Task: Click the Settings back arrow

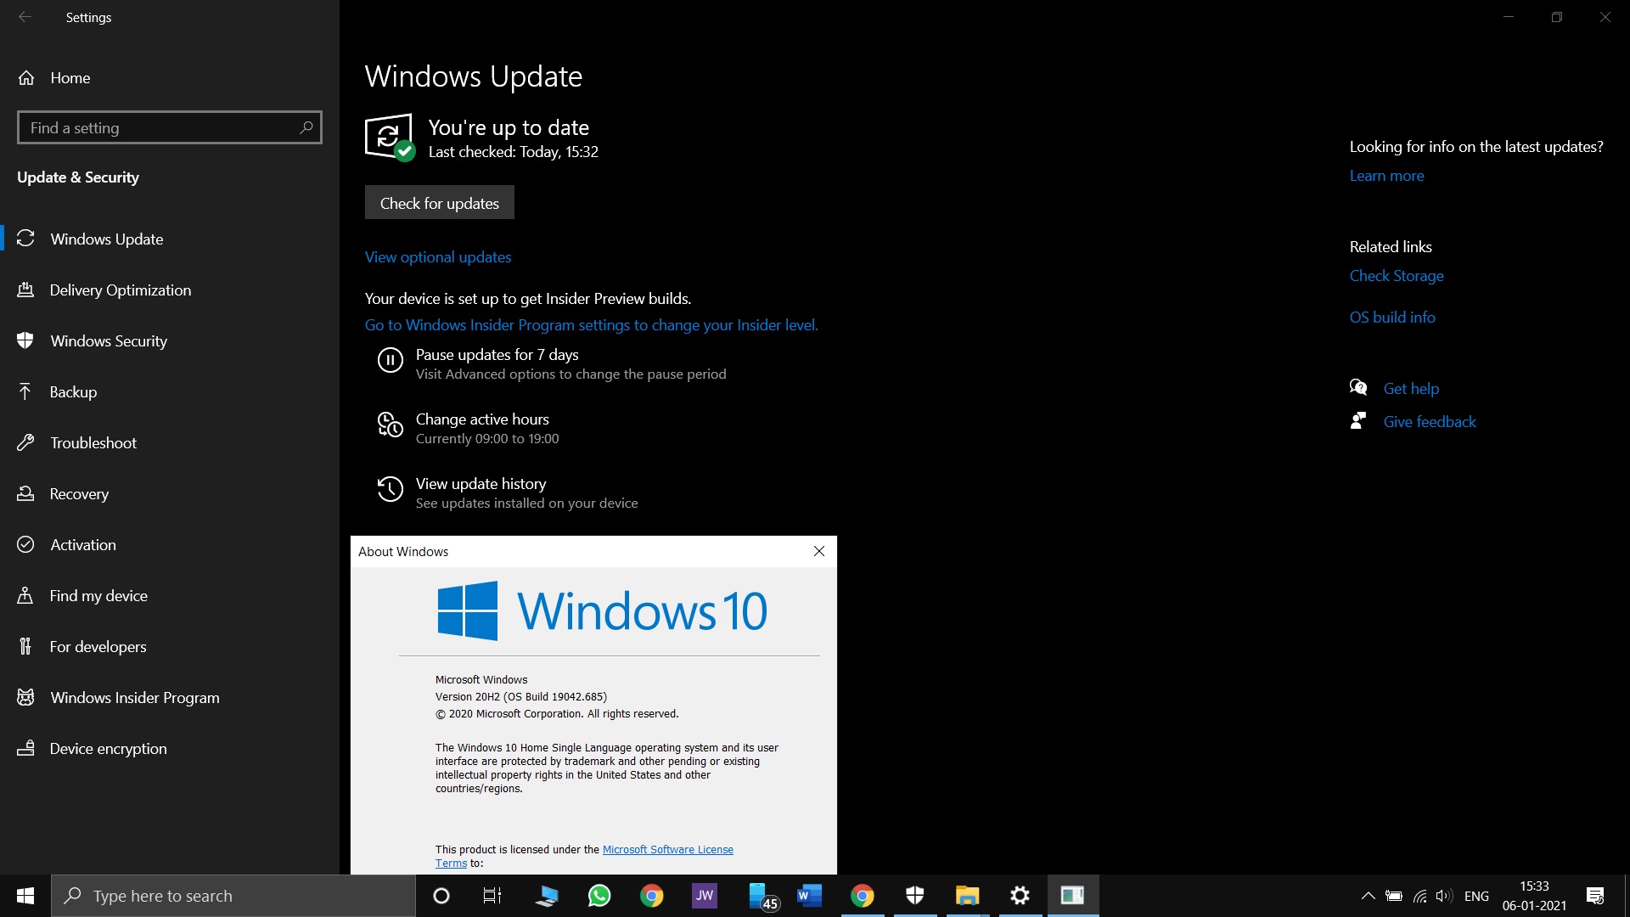Action: [25, 17]
